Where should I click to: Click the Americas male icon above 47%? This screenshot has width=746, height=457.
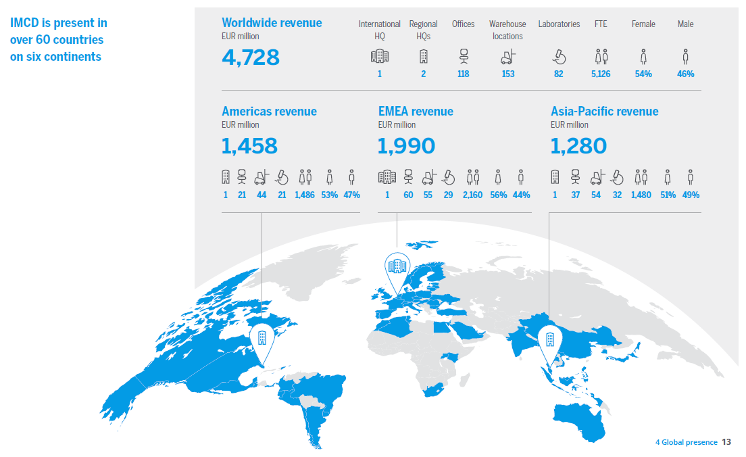click(x=351, y=177)
